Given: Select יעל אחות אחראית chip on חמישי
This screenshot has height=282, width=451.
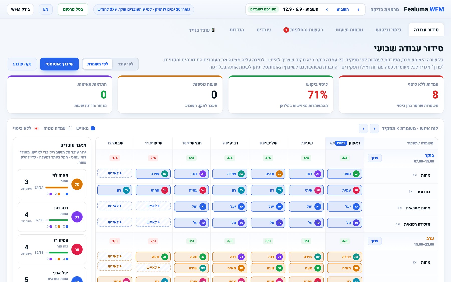Looking at the screenshot, I should (191, 207).
